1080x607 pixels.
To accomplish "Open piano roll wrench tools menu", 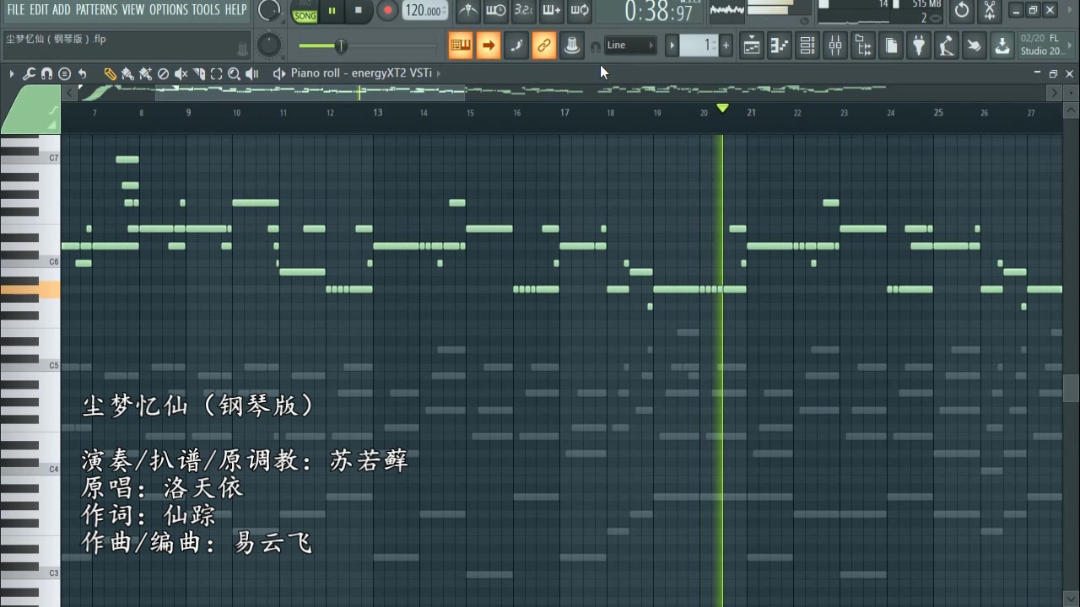I will [29, 74].
